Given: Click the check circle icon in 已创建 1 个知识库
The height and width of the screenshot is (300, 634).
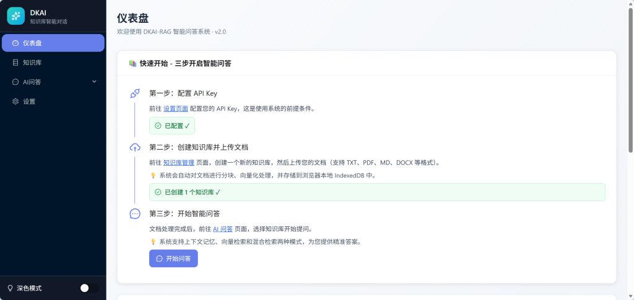Looking at the screenshot, I should (x=158, y=192).
